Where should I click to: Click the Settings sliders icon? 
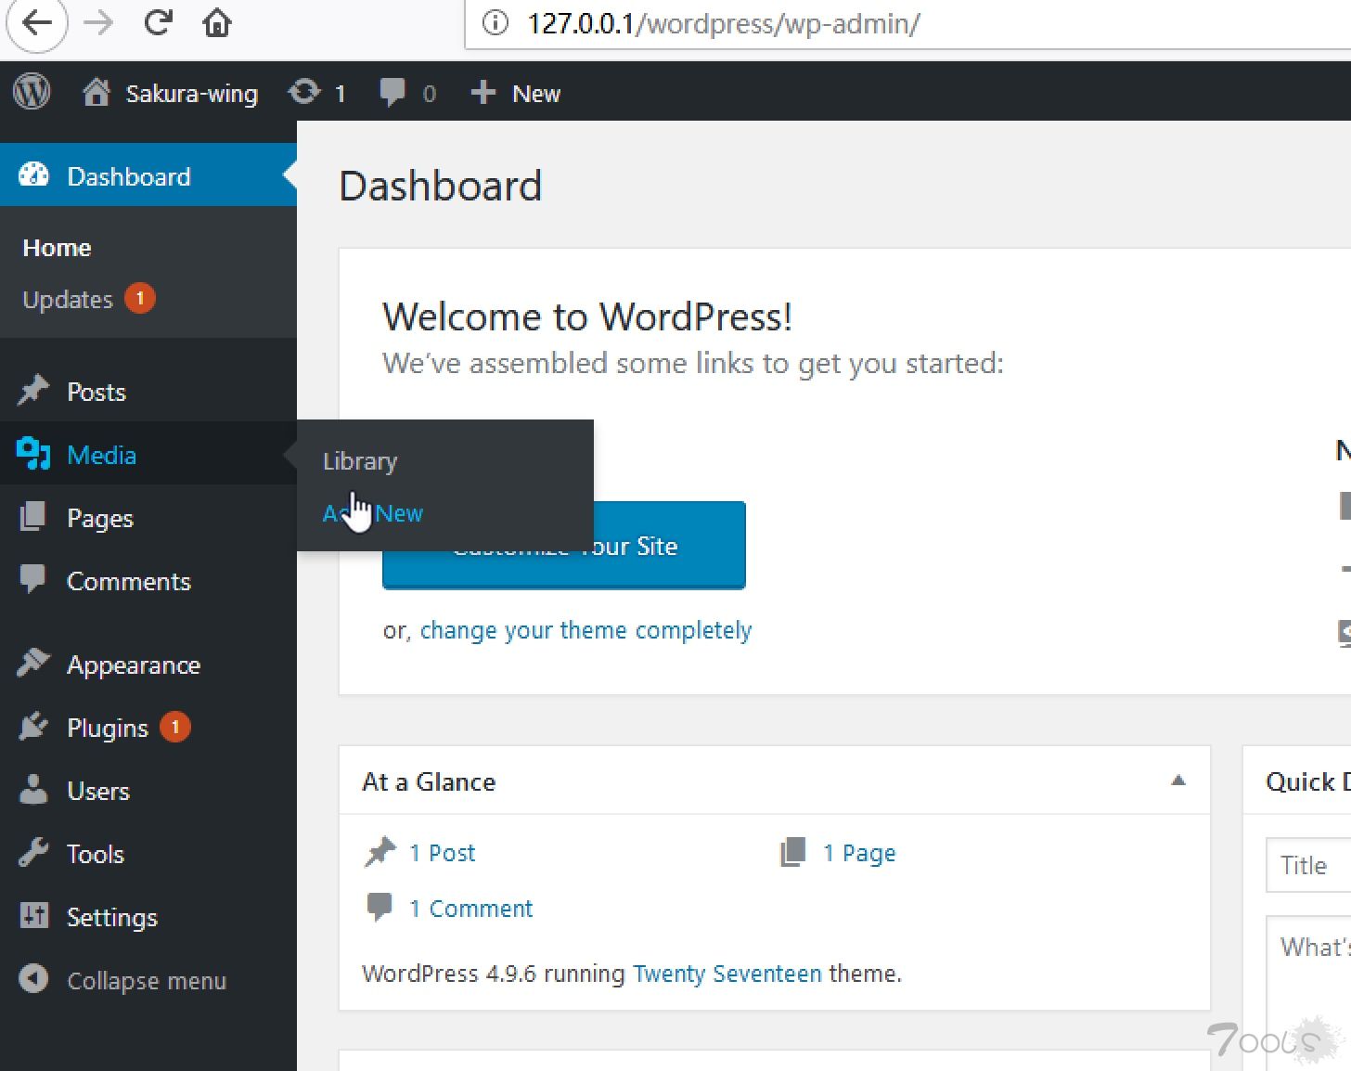(x=33, y=916)
